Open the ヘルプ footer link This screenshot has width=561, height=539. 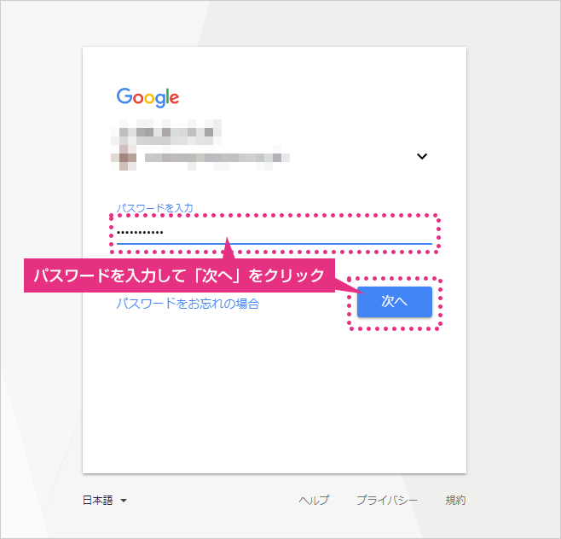(314, 500)
